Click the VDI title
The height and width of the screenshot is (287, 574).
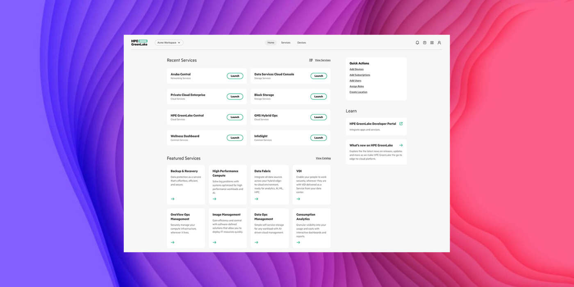(299, 171)
